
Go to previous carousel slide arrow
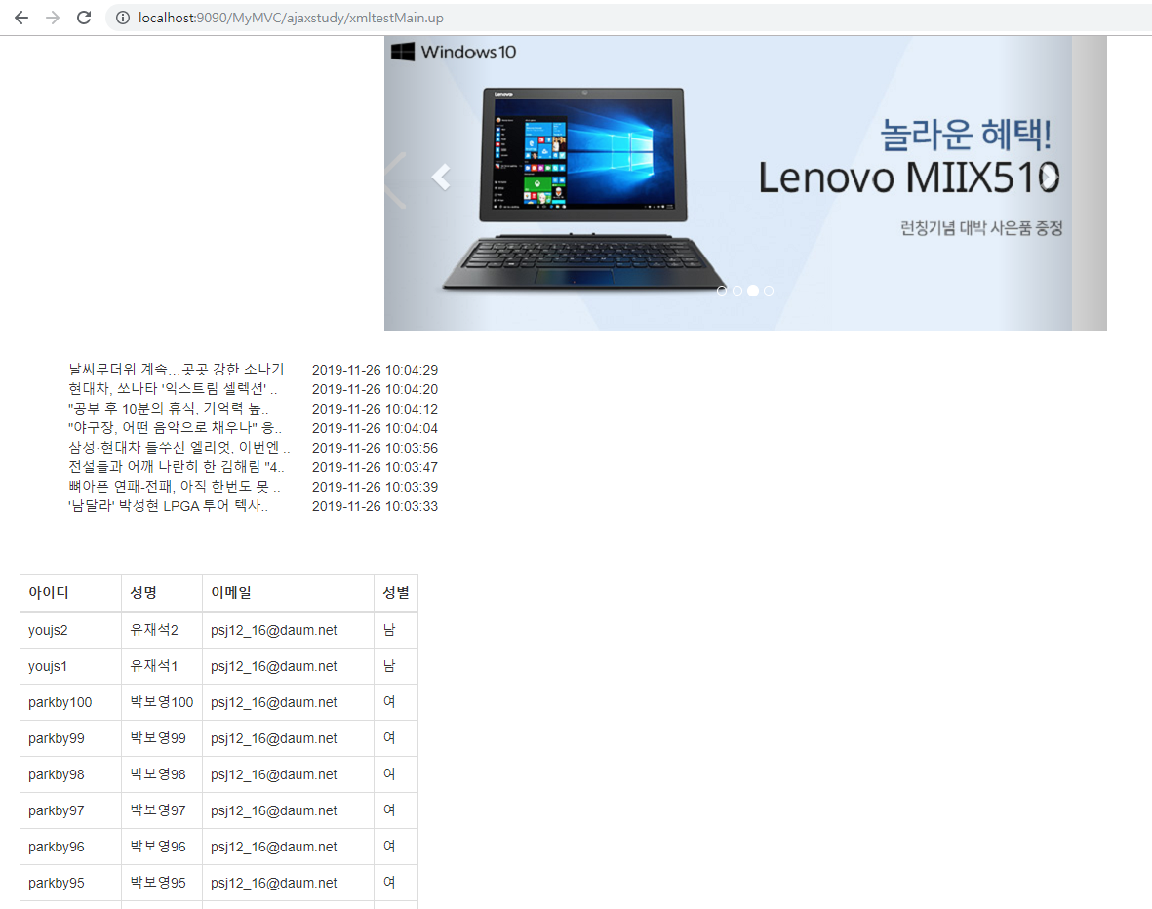tap(441, 178)
